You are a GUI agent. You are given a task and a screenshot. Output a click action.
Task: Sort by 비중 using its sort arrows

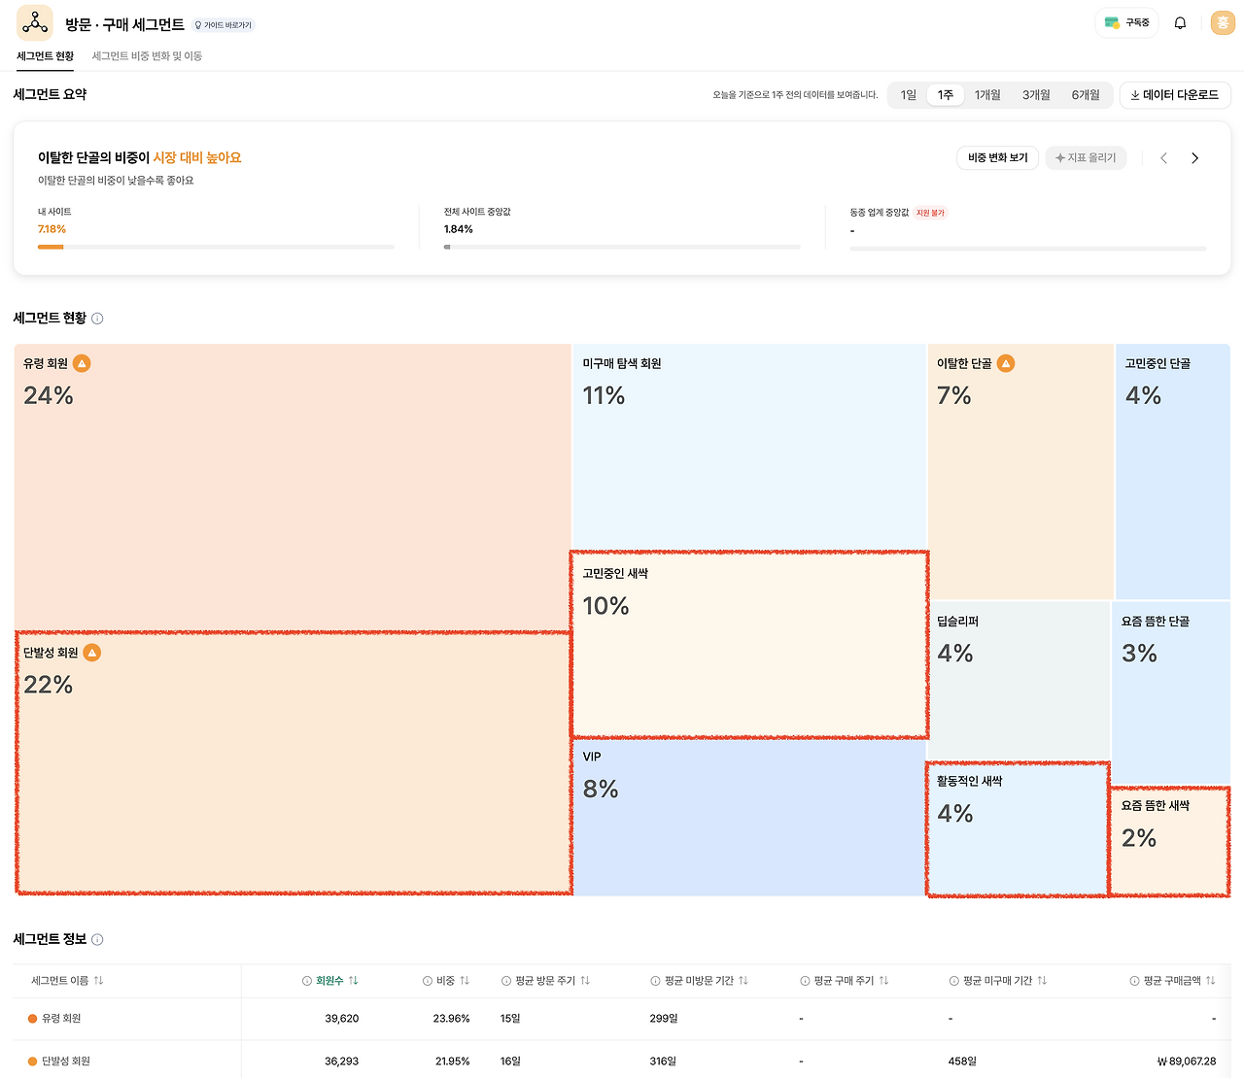coord(465,981)
